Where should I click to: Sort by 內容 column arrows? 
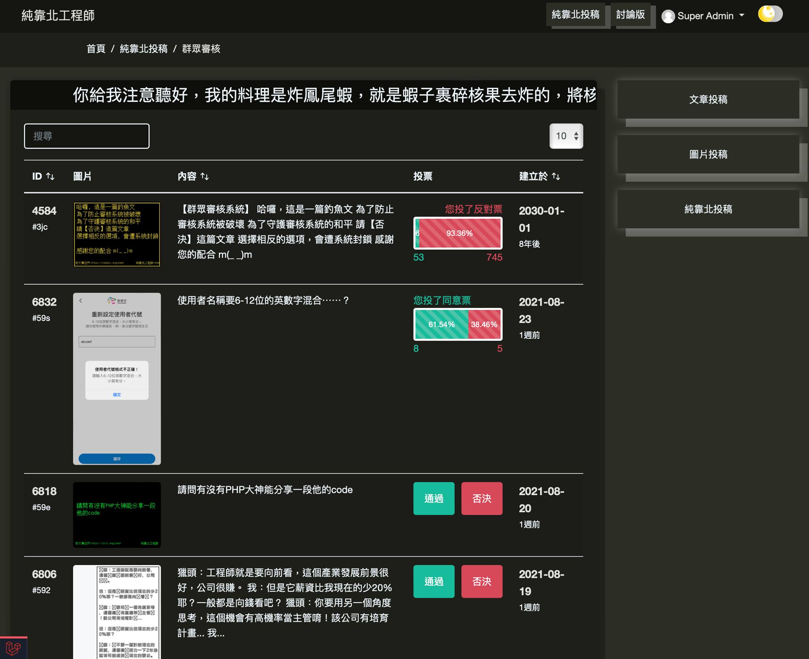pyautogui.click(x=205, y=176)
